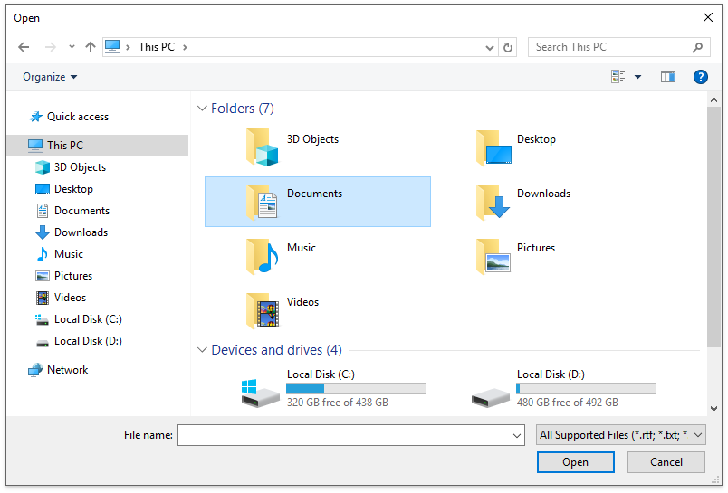Click the Cancel button
The width and height of the screenshot is (728, 493).
pos(666,462)
